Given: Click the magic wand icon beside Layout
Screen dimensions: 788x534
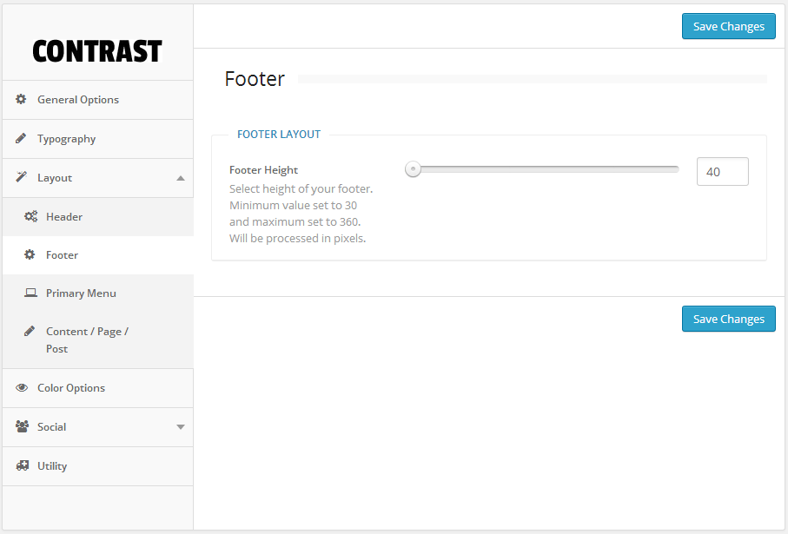Looking at the screenshot, I should tap(21, 177).
